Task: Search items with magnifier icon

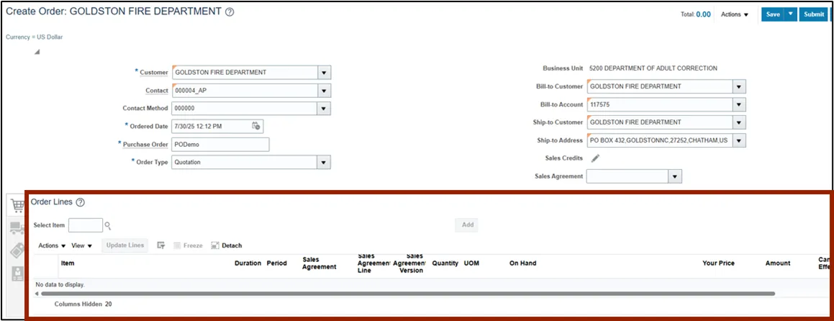Action: coord(108,225)
